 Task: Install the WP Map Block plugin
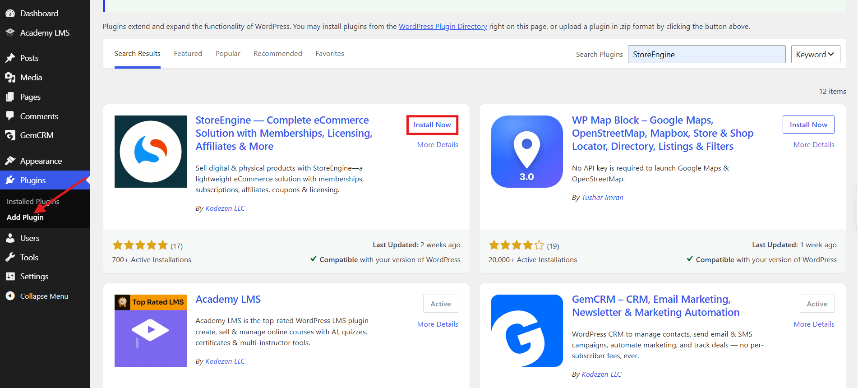click(808, 125)
